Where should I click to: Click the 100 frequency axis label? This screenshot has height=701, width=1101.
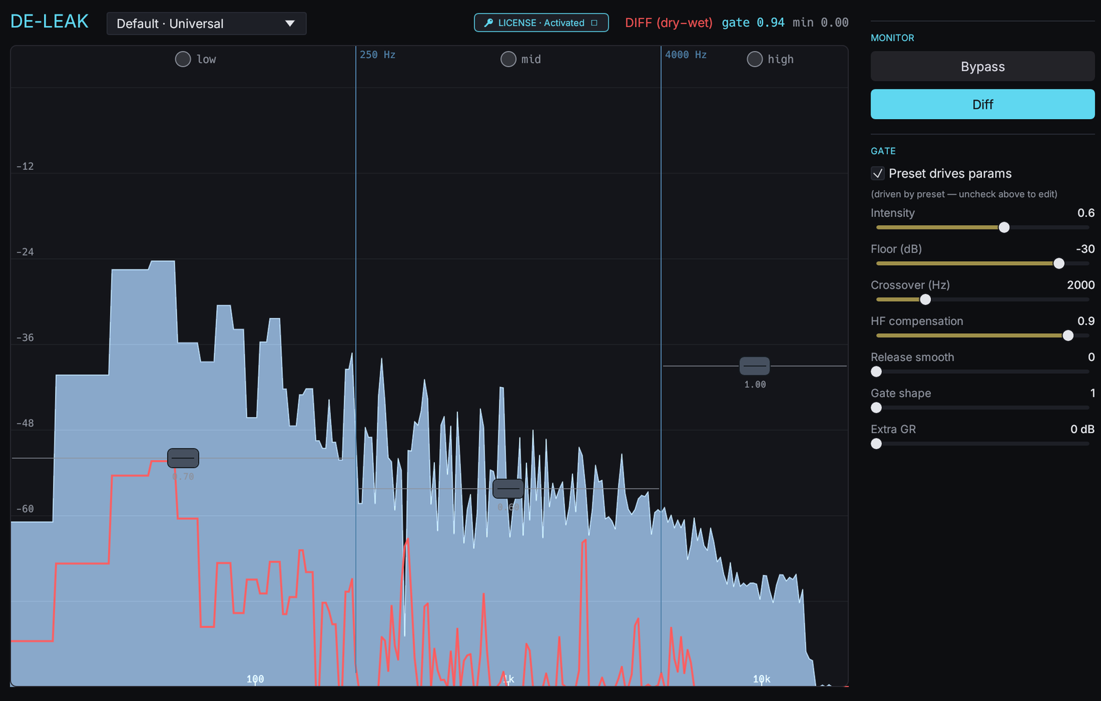pyautogui.click(x=255, y=679)
